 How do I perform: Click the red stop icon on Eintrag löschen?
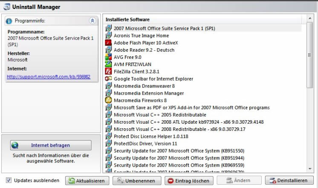(x=171, y=181)
